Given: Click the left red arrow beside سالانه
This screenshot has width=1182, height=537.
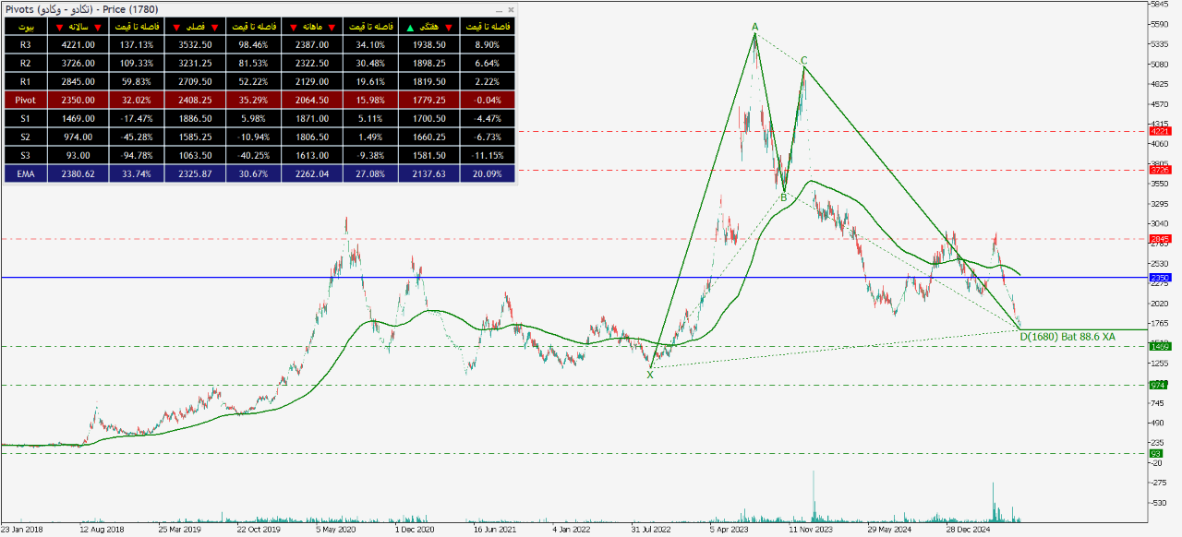Looking at the screenshot, I should (60, 27).
